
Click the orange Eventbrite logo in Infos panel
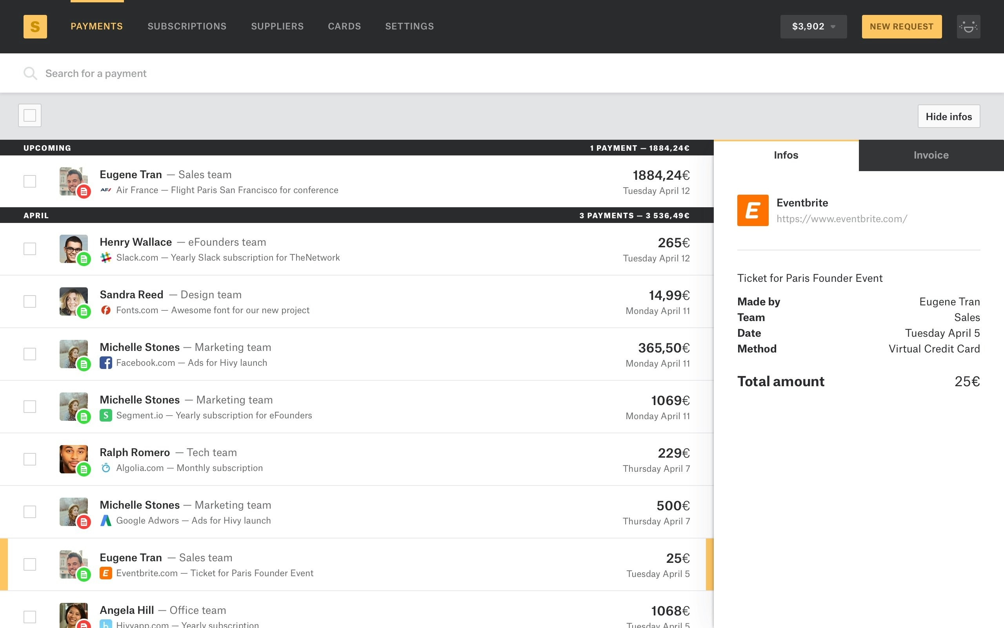coord(753,210)
